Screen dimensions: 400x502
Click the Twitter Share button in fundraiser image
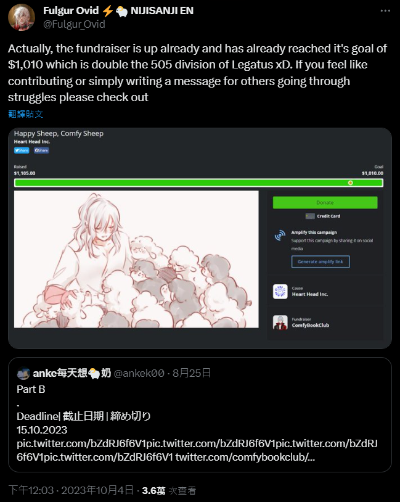pyautogui.click(x=22, y=150)
